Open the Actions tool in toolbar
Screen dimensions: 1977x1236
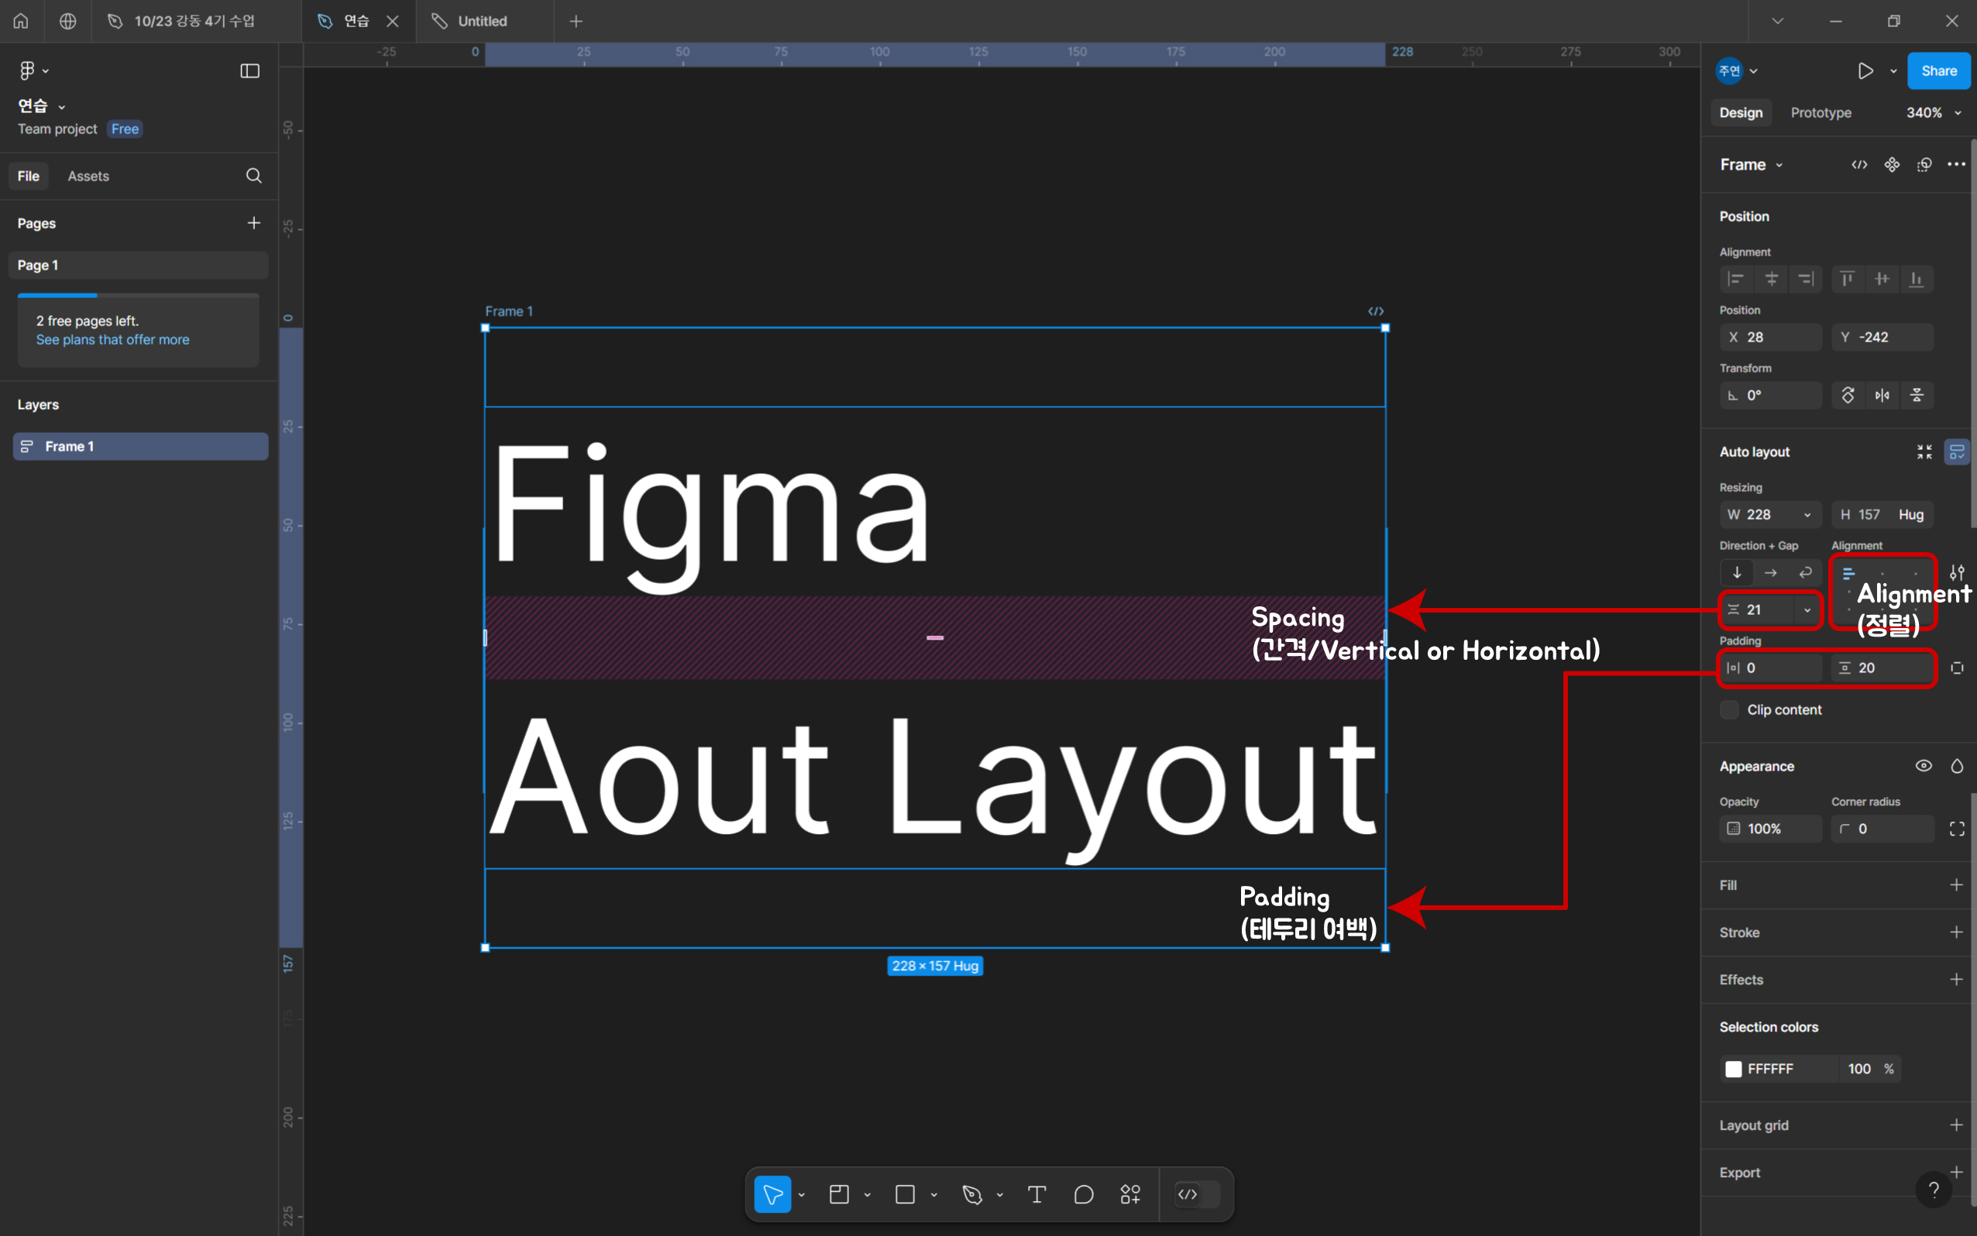[1130, 1194]
